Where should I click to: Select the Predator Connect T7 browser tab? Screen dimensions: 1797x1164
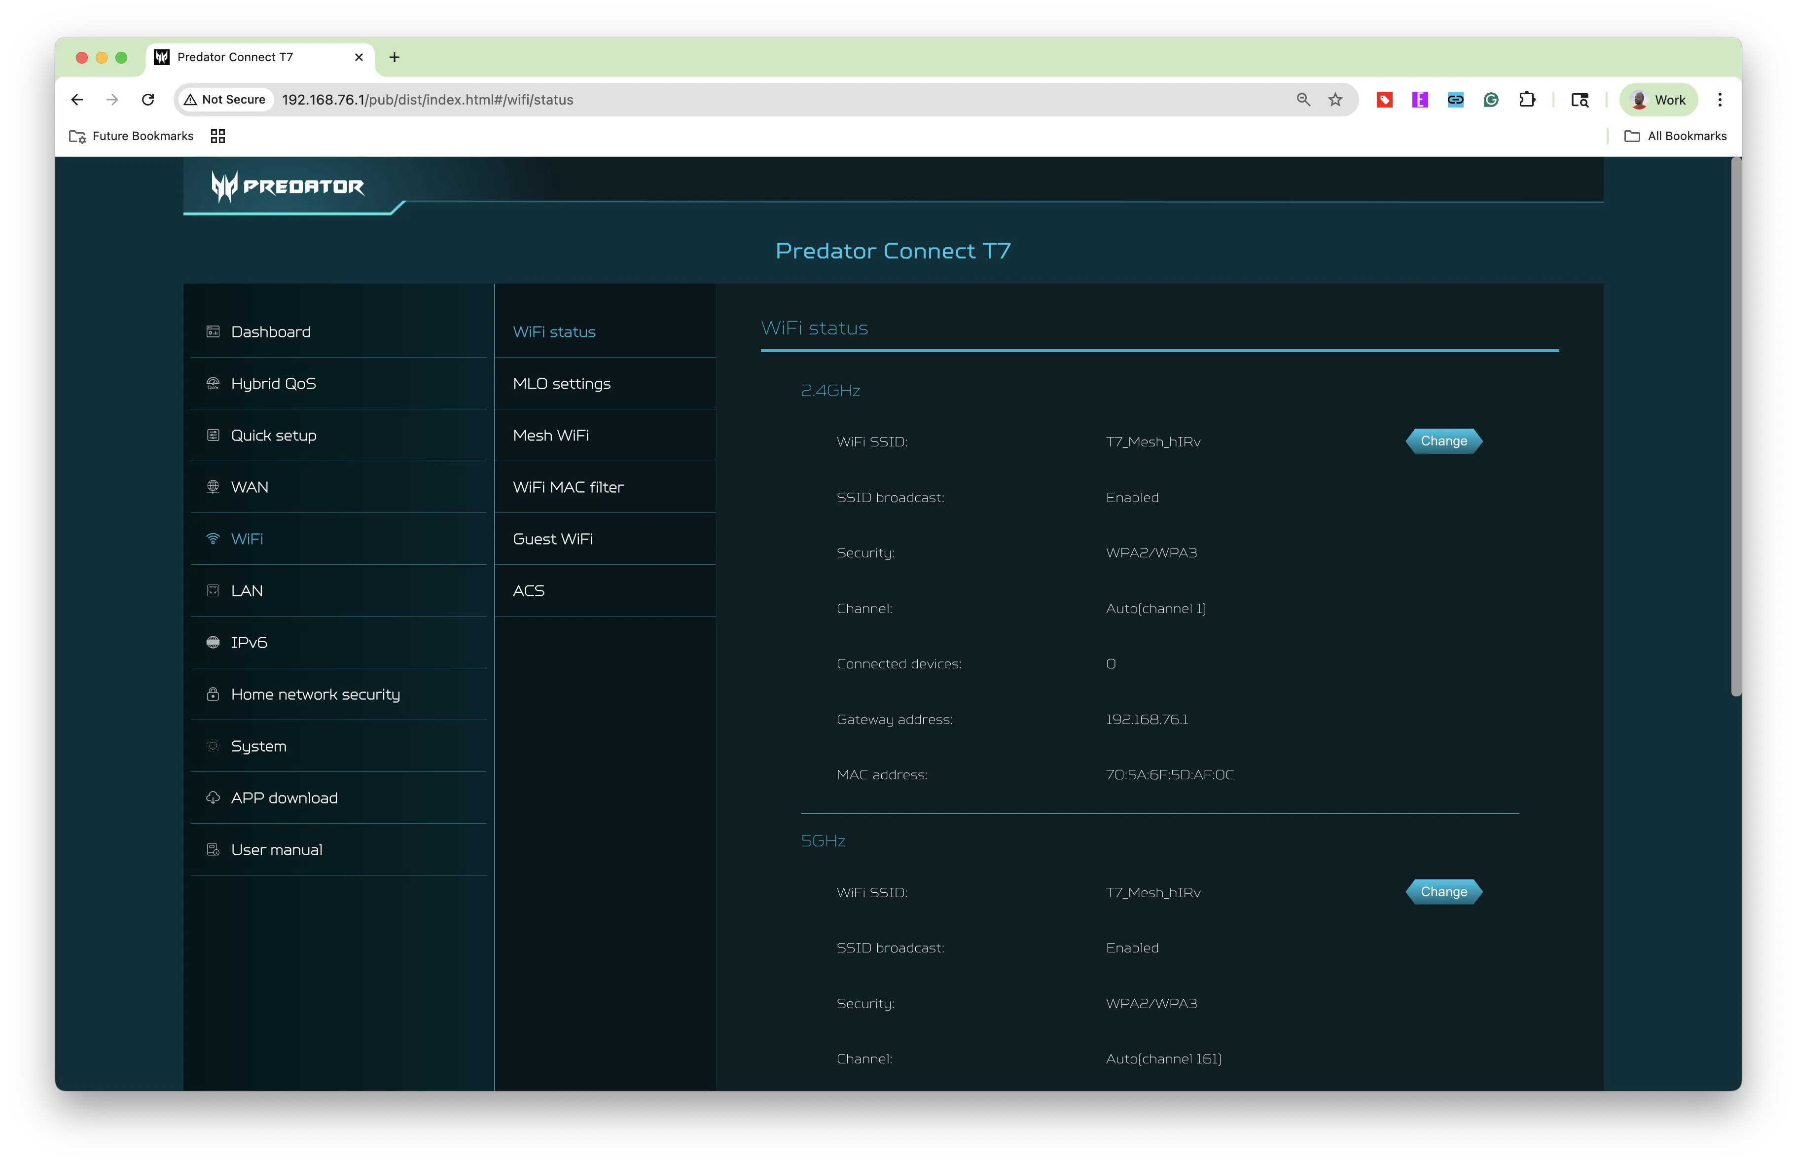pos(259,57)
